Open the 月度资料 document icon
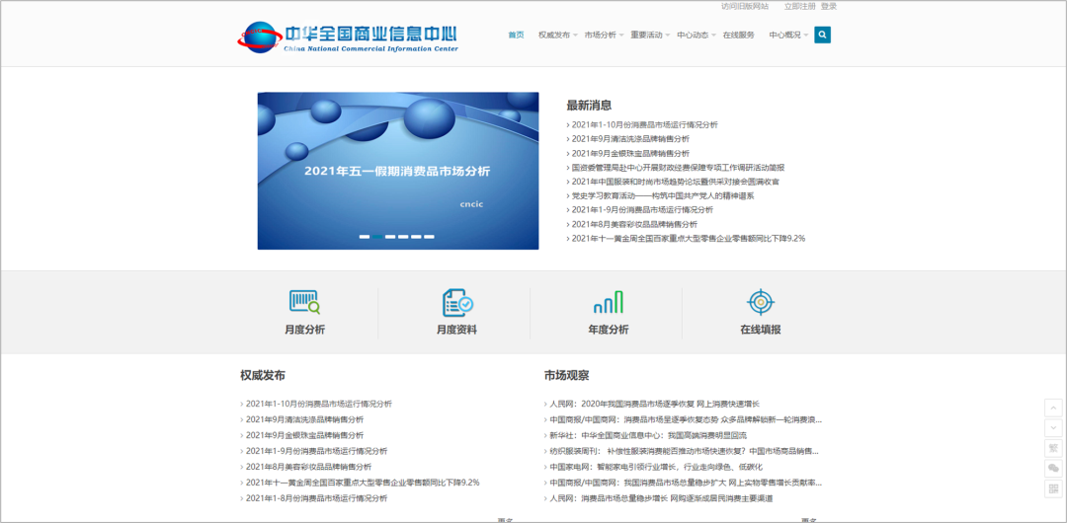 (x=456, y=302)
